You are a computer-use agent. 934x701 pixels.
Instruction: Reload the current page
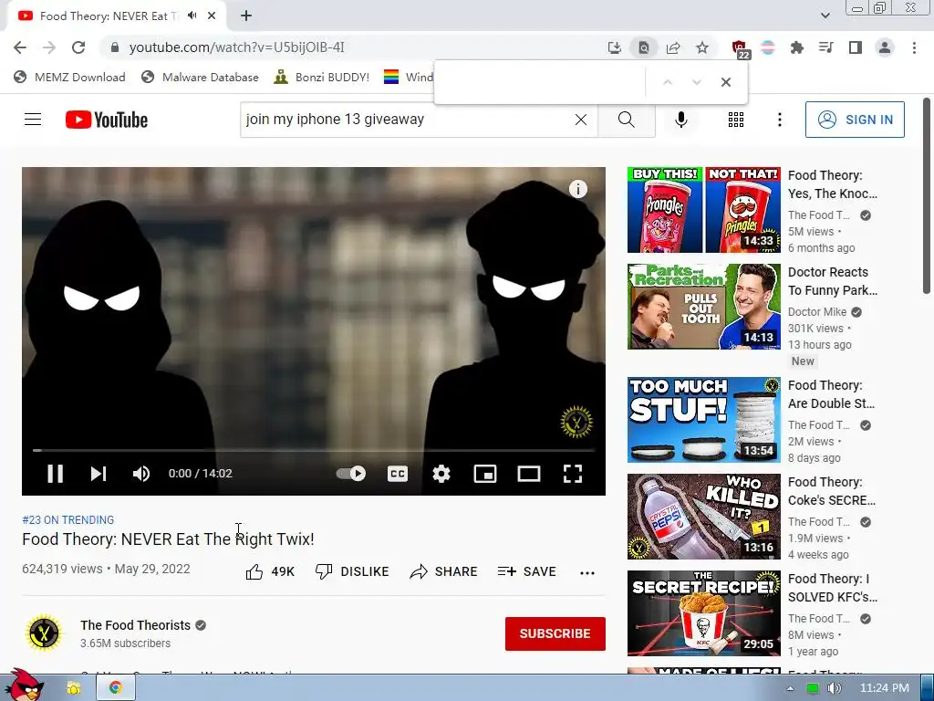coord(78,47)
